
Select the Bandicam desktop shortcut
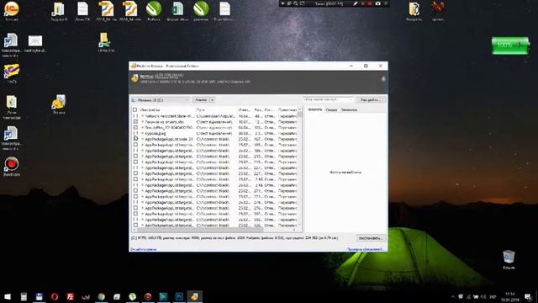11,167
